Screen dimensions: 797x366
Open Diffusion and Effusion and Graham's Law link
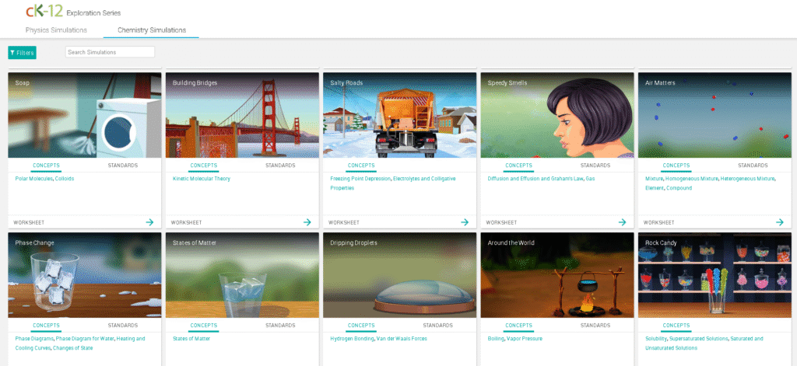click(x=535, y=179)
